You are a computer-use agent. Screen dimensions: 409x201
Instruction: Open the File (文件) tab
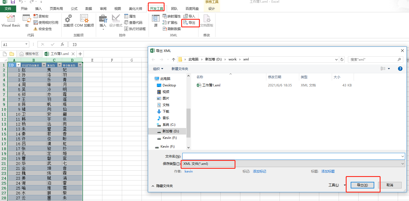pos(8,8)
